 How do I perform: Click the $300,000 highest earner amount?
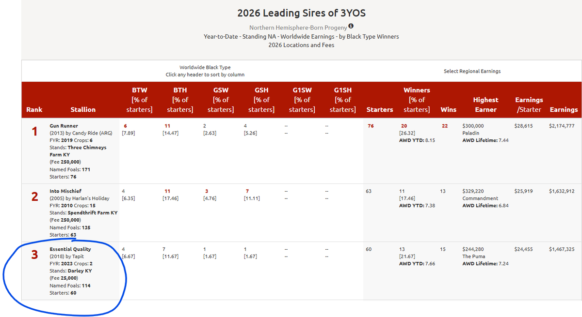(x=473, y=126)
